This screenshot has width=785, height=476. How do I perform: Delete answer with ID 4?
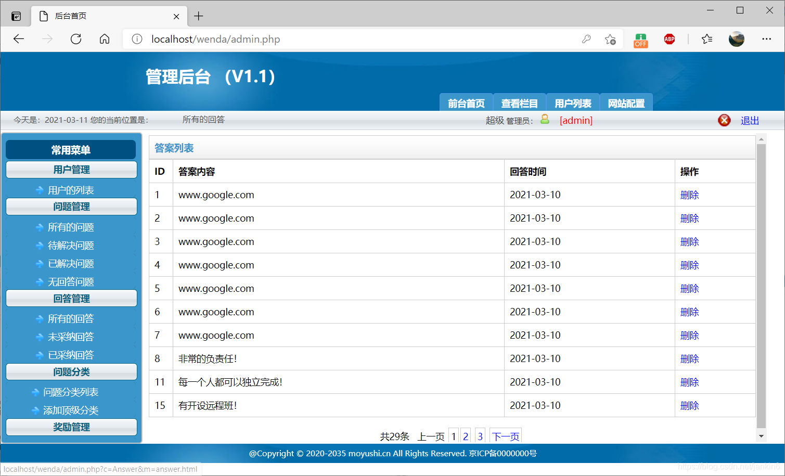pyautogui.click(x=690, y=265)
